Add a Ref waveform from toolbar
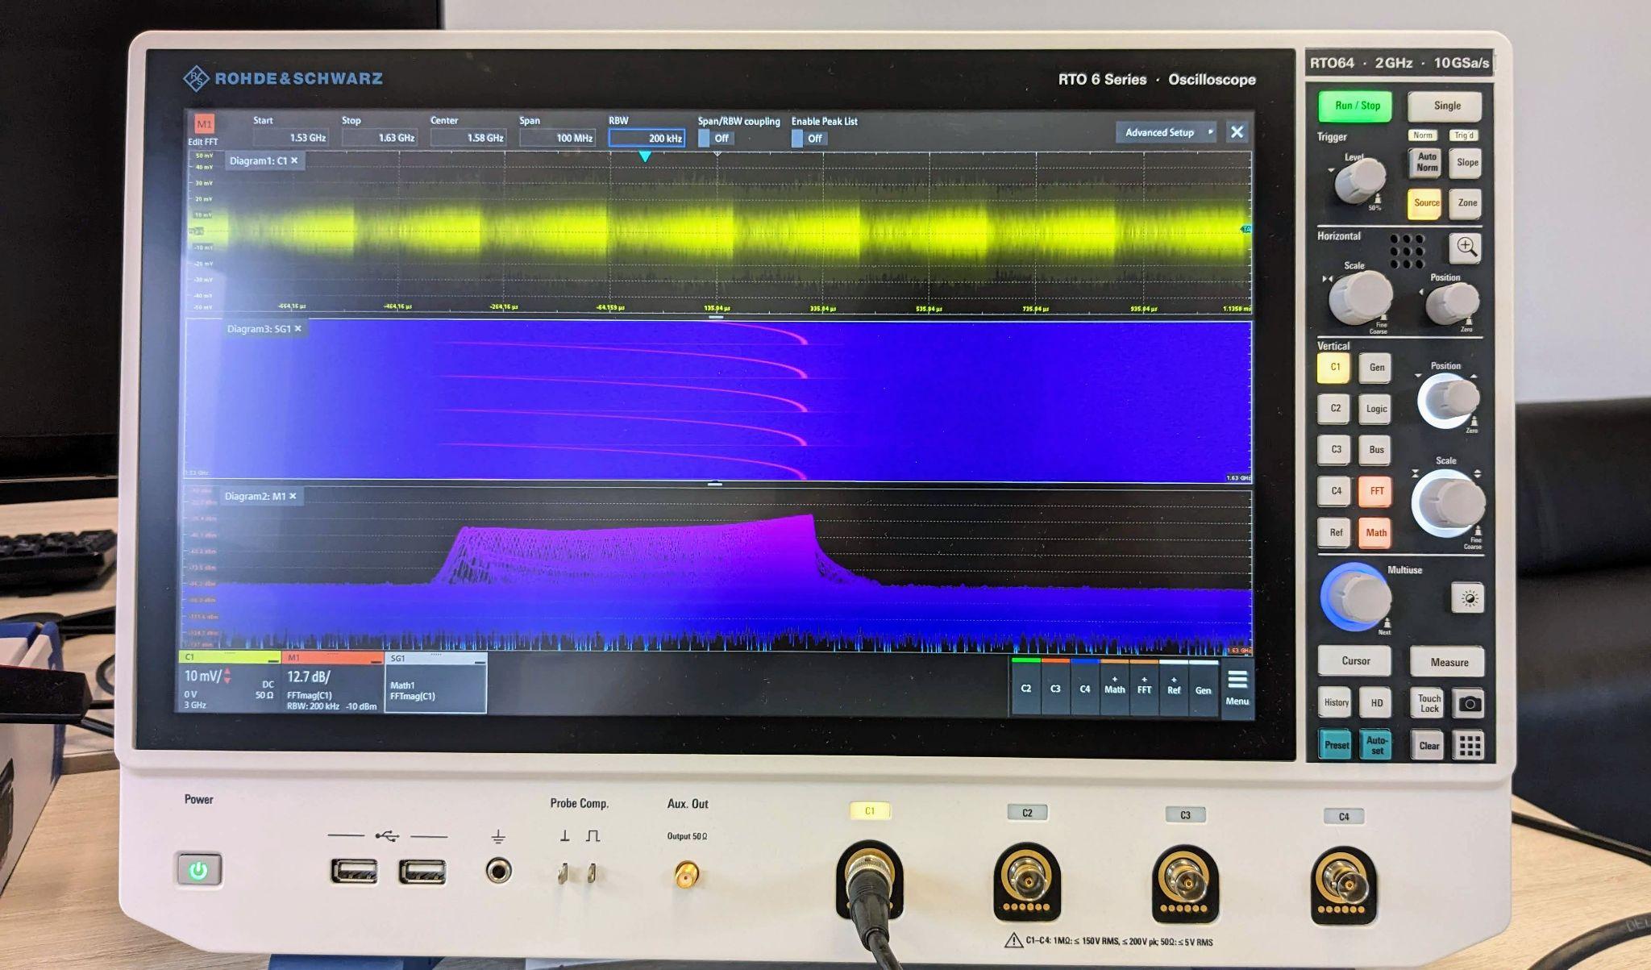This screenshot has width=1651, height=970. (1174, 688)
